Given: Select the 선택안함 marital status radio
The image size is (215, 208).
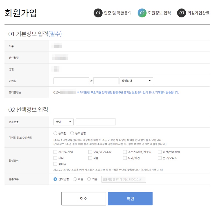Looking at the screenshot, I should pyautogui.click(x=55, y=179).
